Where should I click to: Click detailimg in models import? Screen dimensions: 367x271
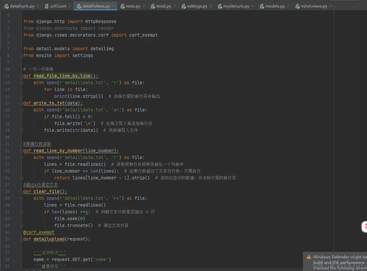[102, 49]
